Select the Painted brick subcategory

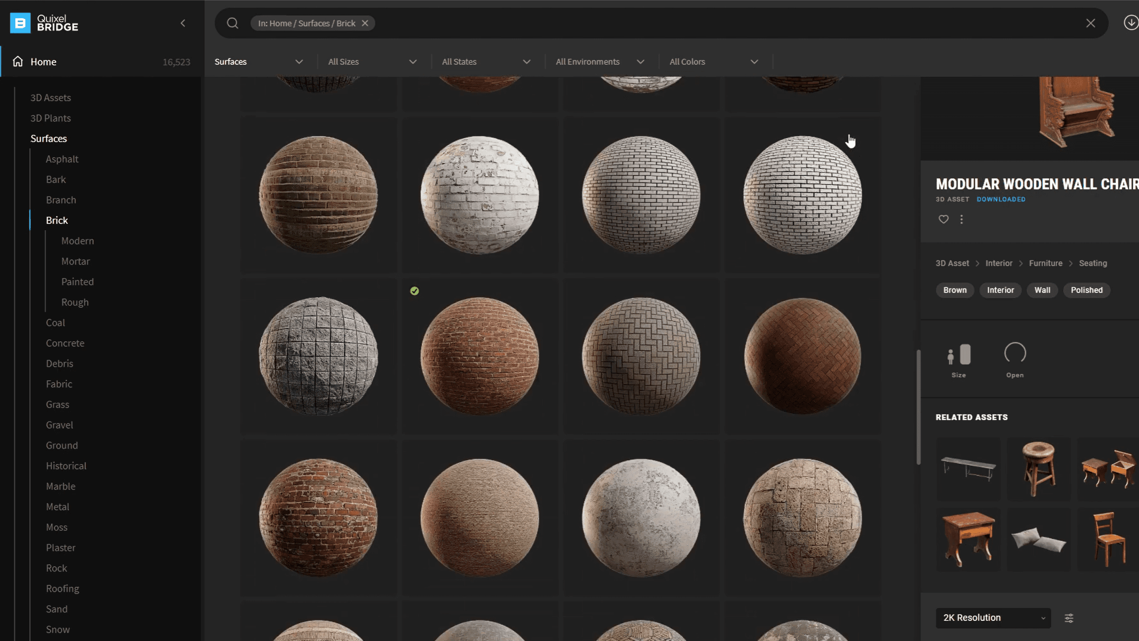tap(77, 281)
